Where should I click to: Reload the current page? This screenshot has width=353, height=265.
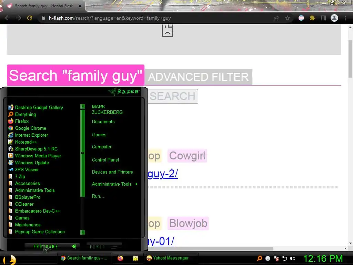click(x=30, y=18)
